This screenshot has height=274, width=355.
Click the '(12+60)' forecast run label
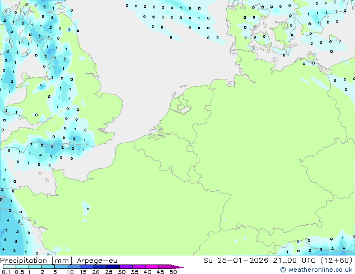336,261
